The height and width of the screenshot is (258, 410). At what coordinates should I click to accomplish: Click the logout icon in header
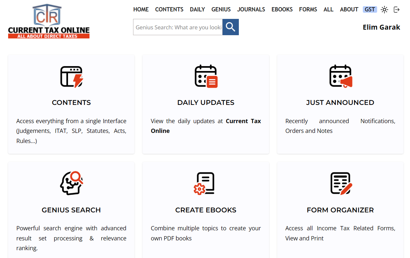pos(396,9)
